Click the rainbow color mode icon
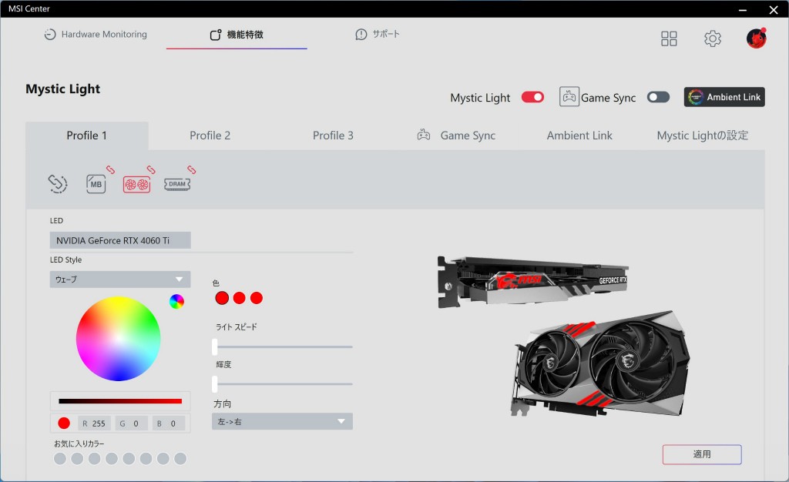The width and height of the screenshot is (789, 482). pos(176,302)
